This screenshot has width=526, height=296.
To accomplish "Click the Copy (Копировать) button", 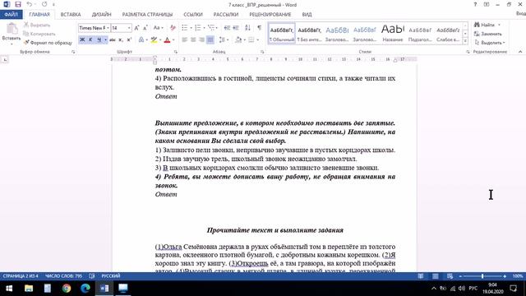I will 39,34.
